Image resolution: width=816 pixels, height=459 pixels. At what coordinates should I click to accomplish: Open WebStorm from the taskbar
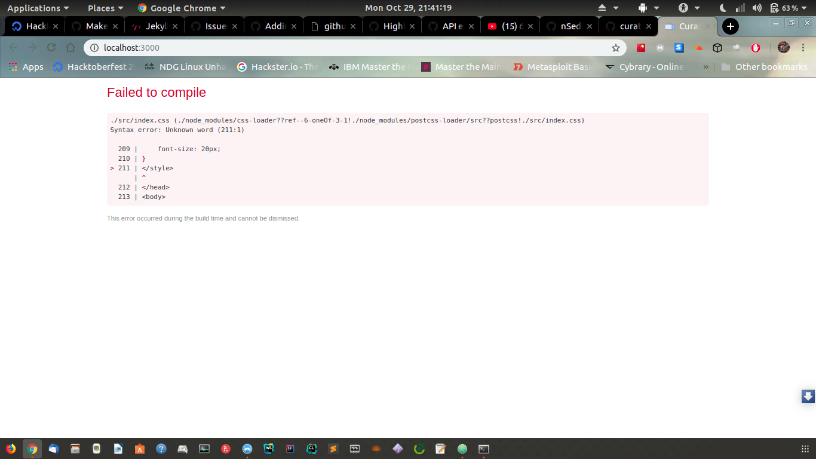coord(269,449)
